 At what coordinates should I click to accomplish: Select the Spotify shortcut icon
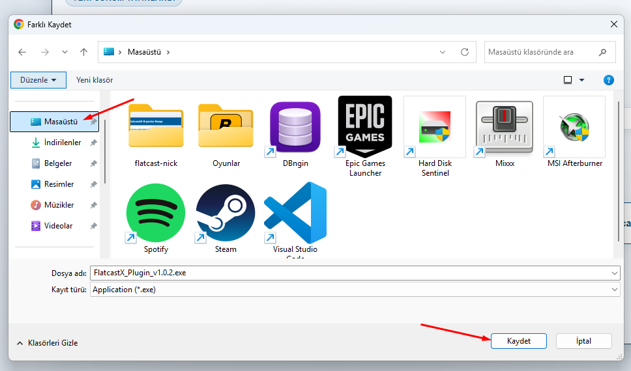[156, 213]
